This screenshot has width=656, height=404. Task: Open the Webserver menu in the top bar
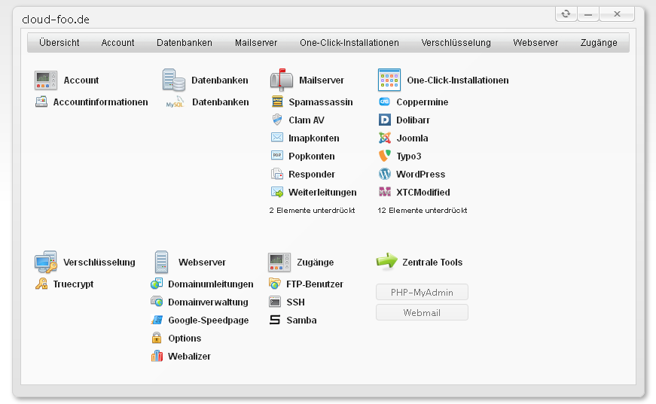coord(535,43)
